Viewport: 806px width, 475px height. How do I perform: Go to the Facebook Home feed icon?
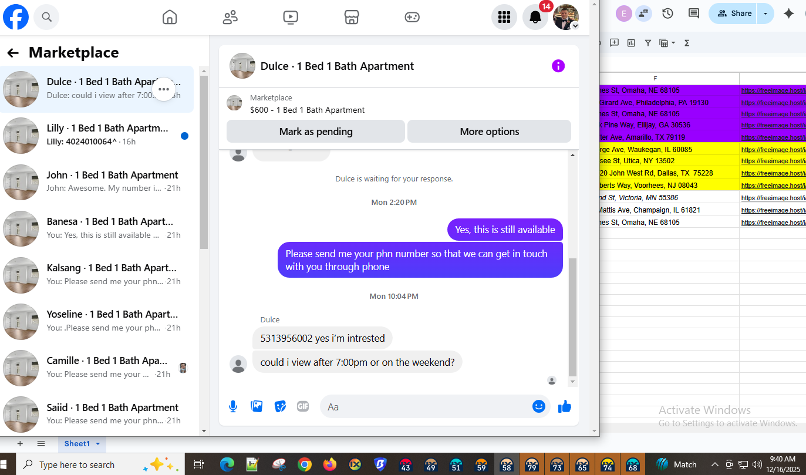(x=170, y=17)
